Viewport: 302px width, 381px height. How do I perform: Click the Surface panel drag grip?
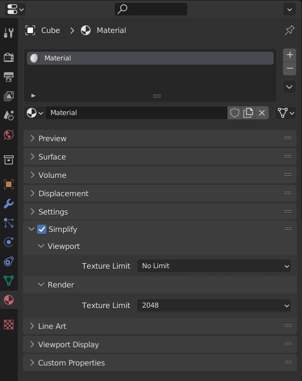coord(288,156)
